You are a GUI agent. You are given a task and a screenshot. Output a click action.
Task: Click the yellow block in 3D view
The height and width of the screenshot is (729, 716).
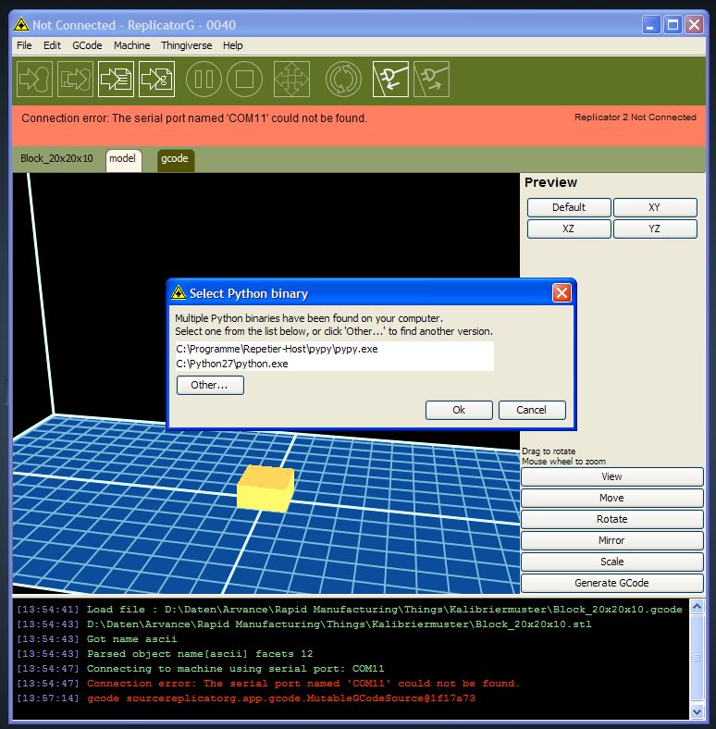click(265, 489)
